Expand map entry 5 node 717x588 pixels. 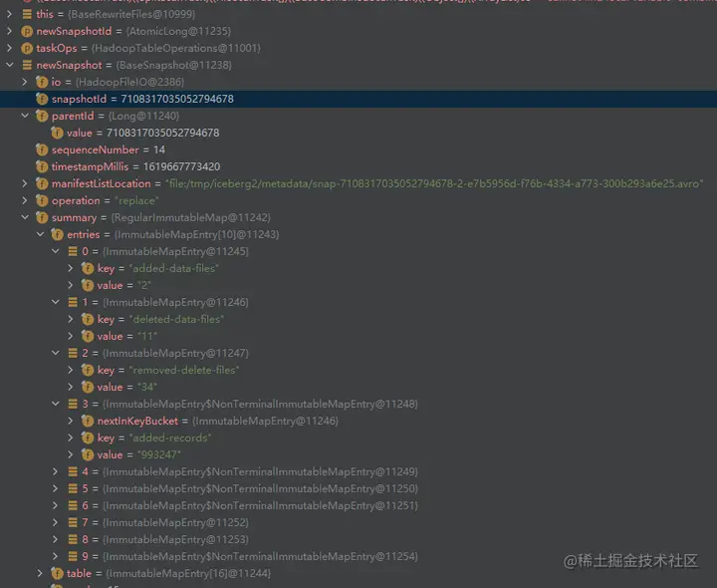pyautogui.click(x=56, y=488)
